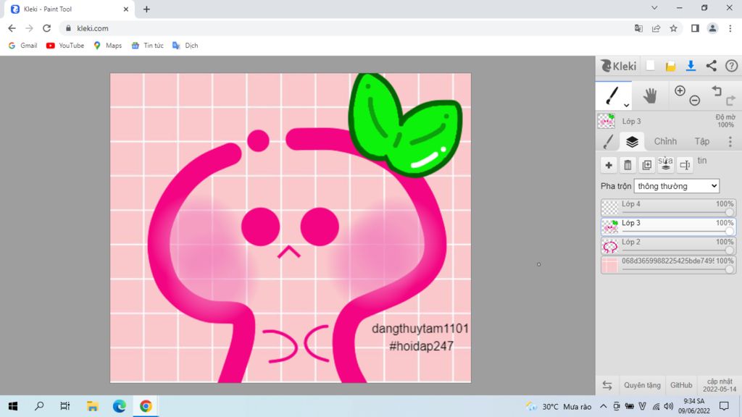Open the three-dot more options tab
Image resolution: width=742 pixels, height=417 pixels.
(730, 141)
